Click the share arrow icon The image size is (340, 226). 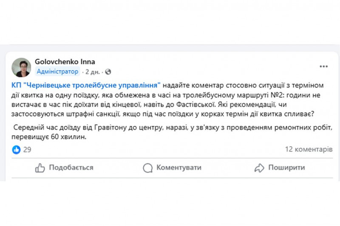point(259,168)
